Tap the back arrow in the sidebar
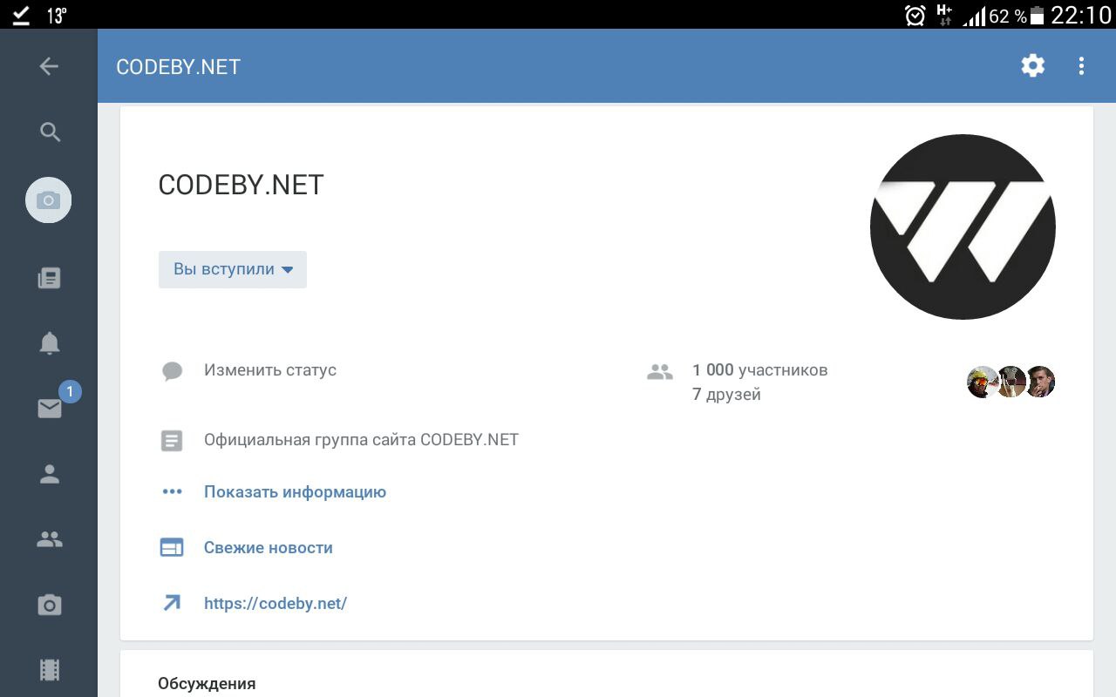Screen dimensions: 1116x697 pos(49,66)
